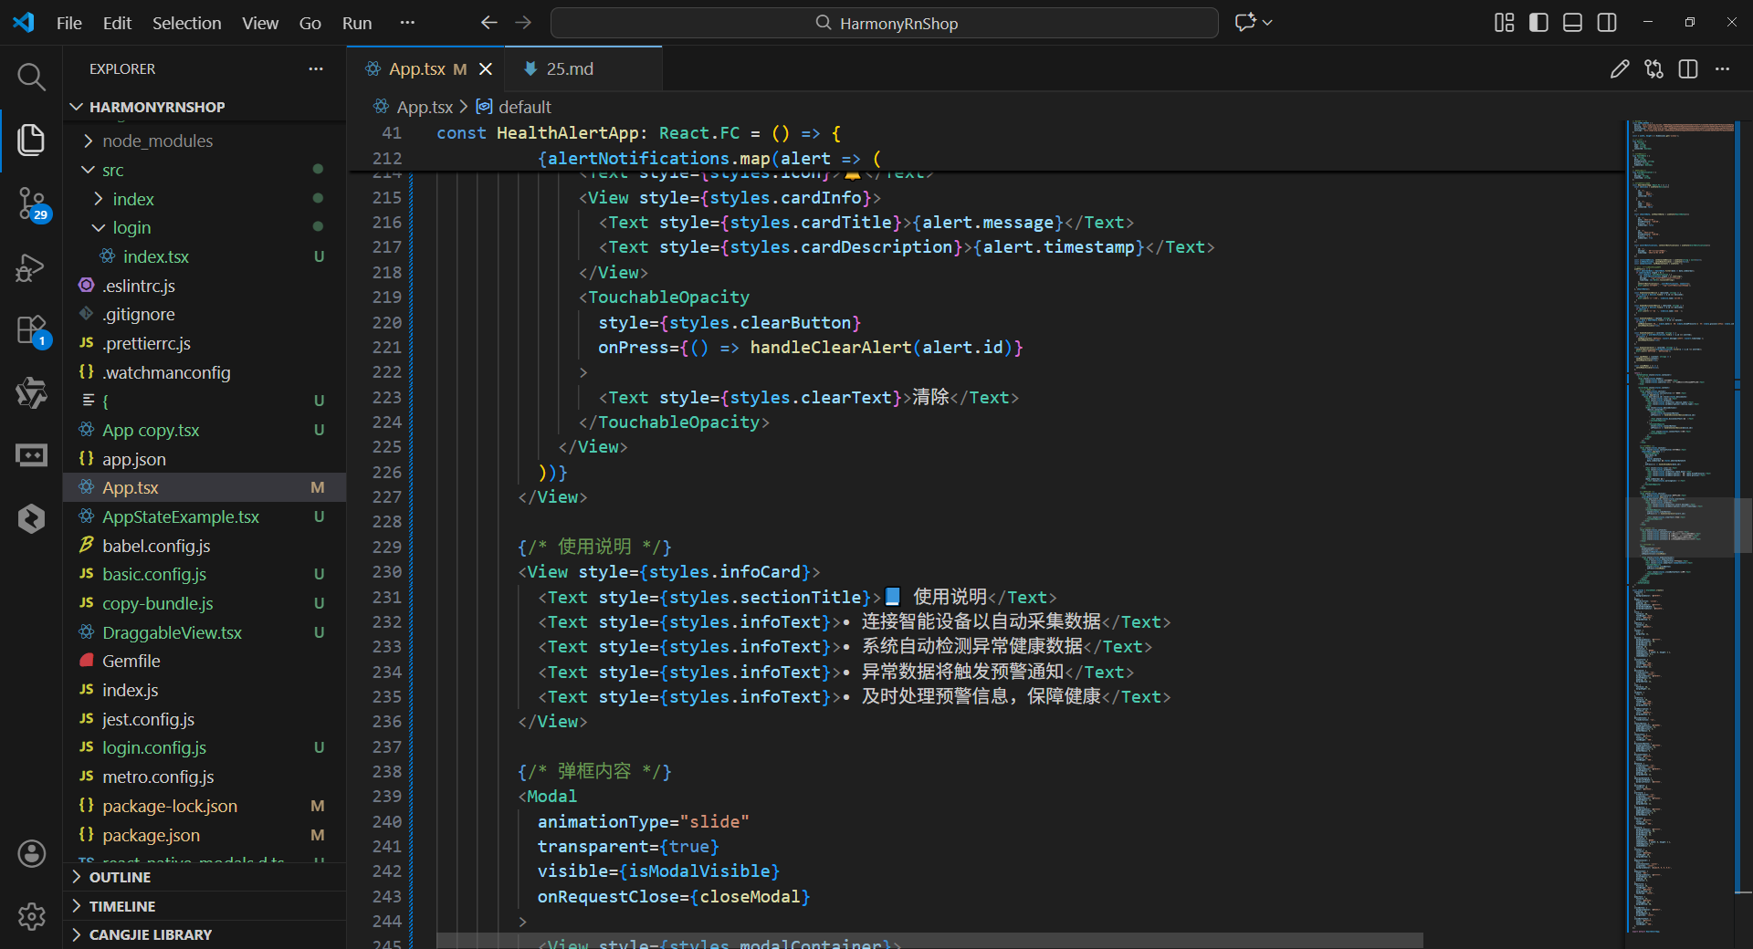This screenshot has height=949, width=1753.
Task: Click the VS Code logo icon
Action: pos(24,23)
